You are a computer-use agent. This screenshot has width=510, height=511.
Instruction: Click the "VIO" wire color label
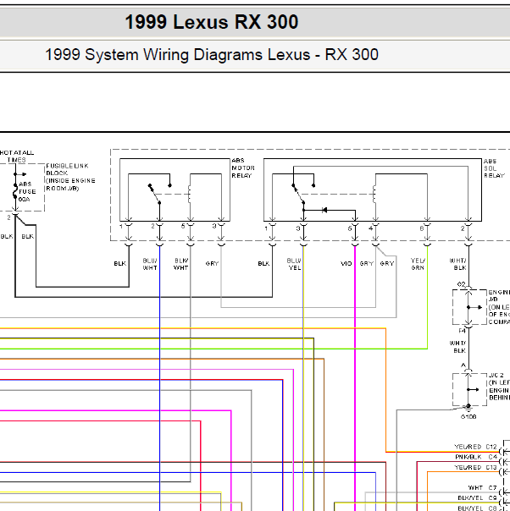(346, 263)
